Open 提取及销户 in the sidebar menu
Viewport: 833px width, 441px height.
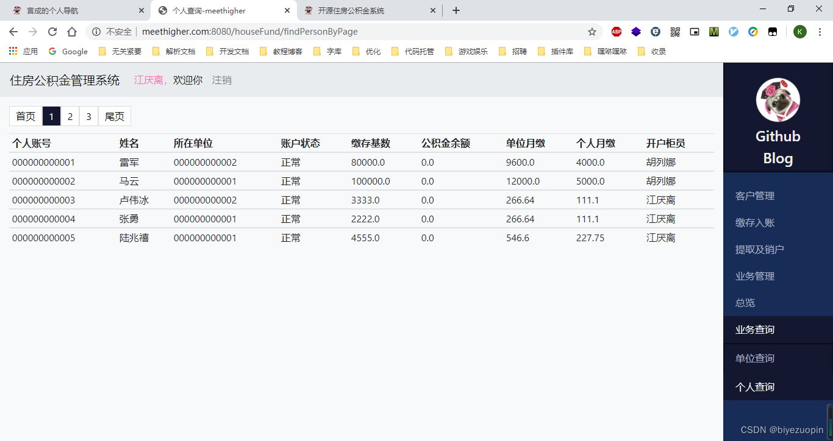pos(760,250)
